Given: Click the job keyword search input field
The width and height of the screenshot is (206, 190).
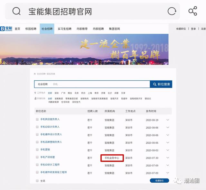Looking at the screenshot, I should [100, 84].
